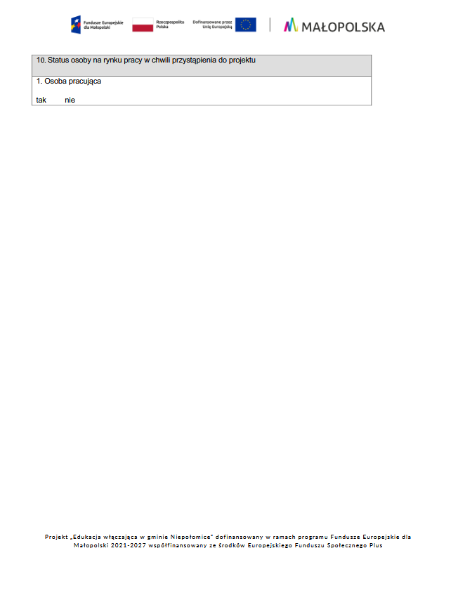Click the vertical divider before Małopolska logo

click(x=270, y=25)
